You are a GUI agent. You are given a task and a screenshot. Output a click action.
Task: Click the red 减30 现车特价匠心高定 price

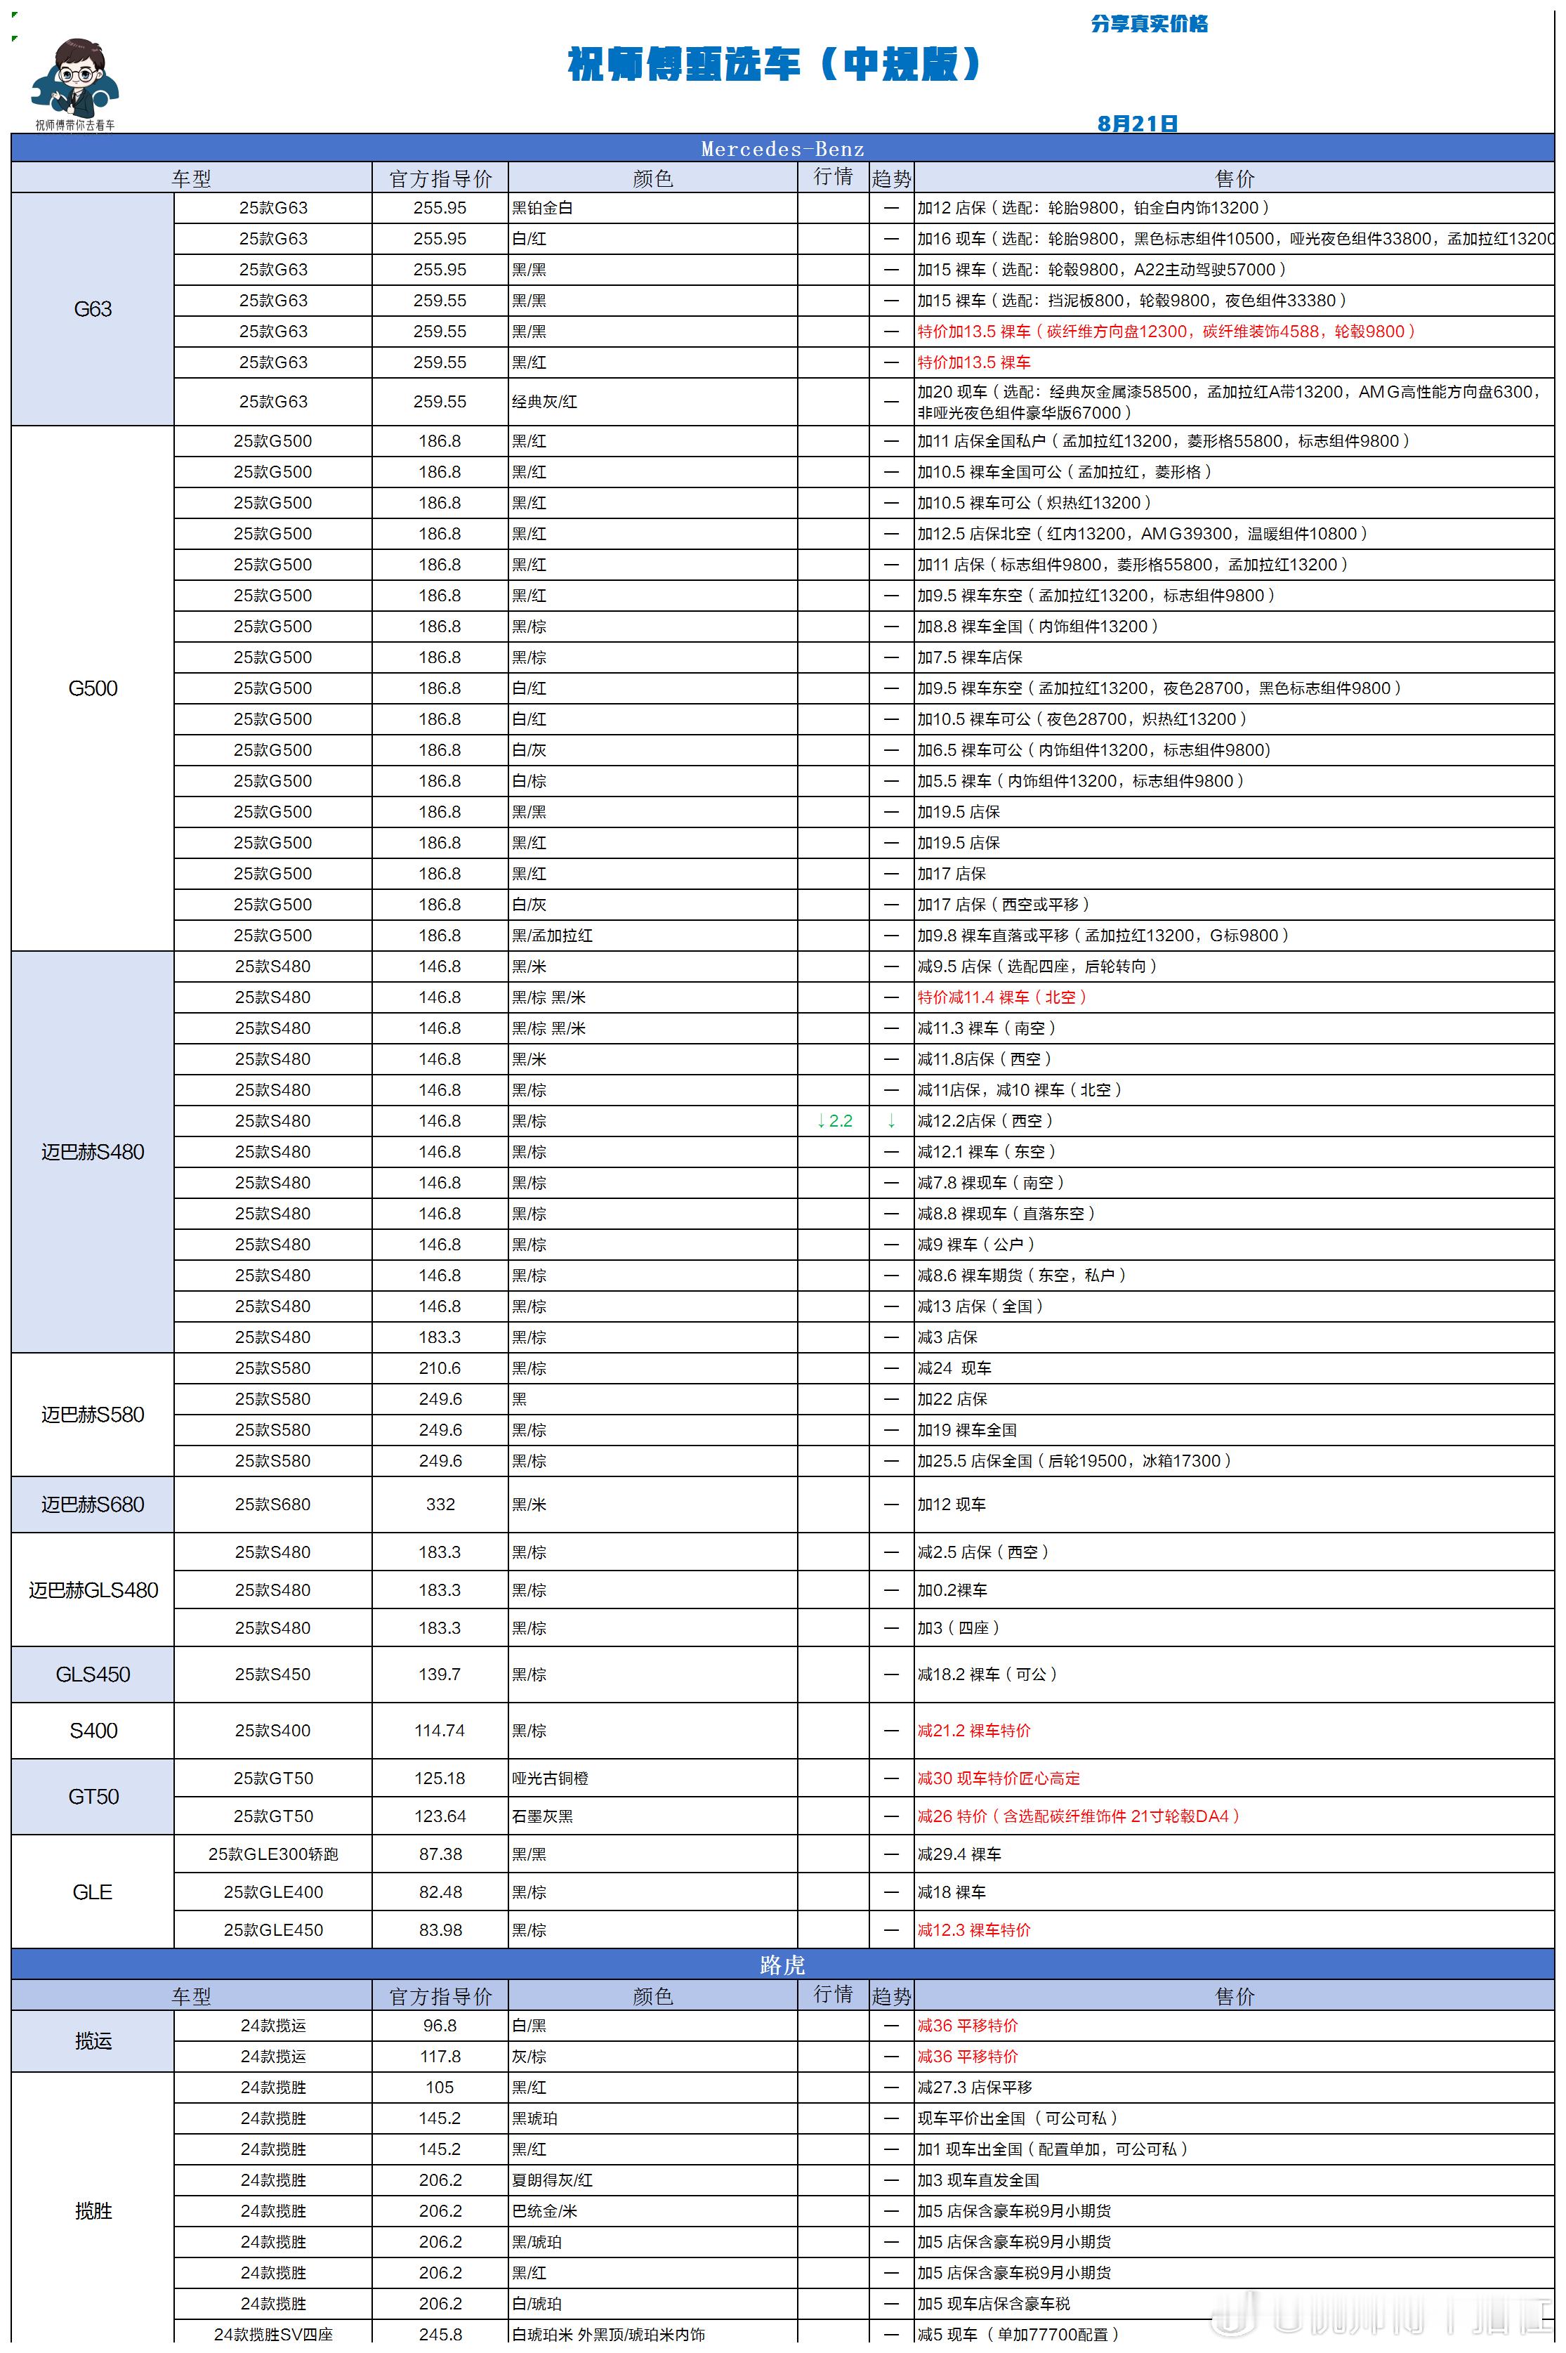(999, 1778)
